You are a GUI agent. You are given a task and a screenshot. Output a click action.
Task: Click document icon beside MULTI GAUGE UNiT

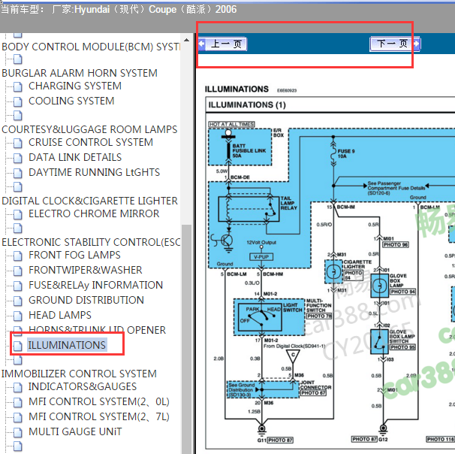point(18,432)
